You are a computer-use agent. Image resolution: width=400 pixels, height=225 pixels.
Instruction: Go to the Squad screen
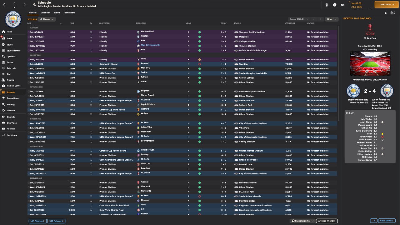(x=13, y=45)
